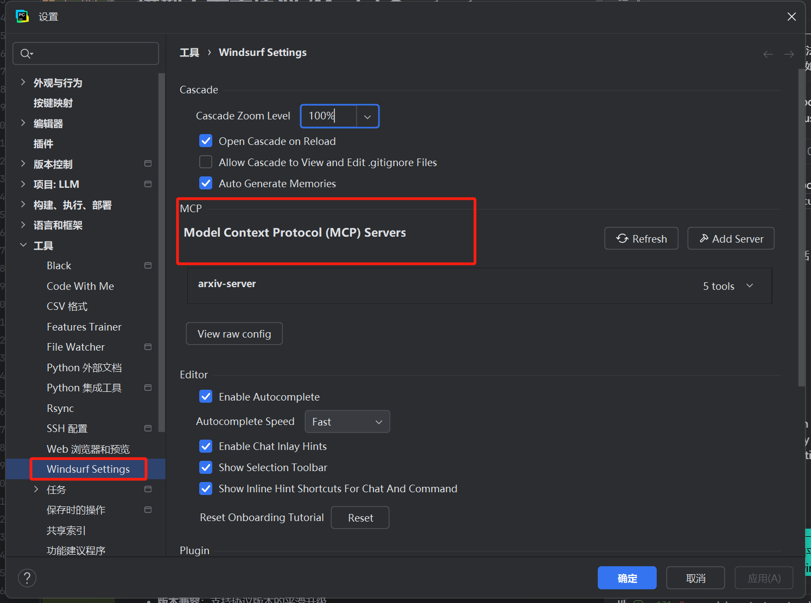Collapse 工具 tree node
This screenshot has height=603, width=811.
[23, 245]
